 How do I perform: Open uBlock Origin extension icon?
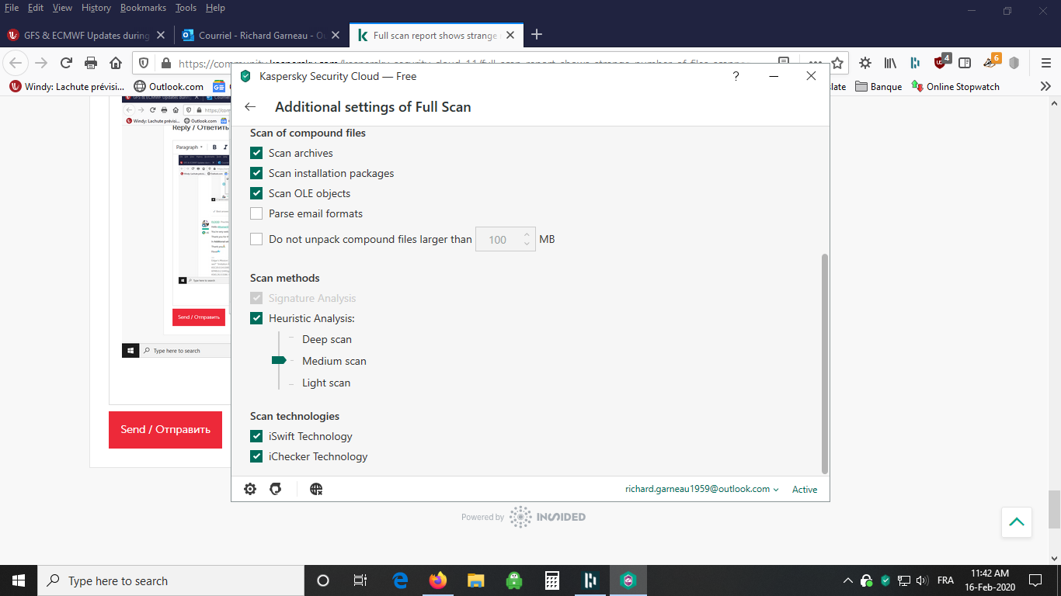click(941, 62)
